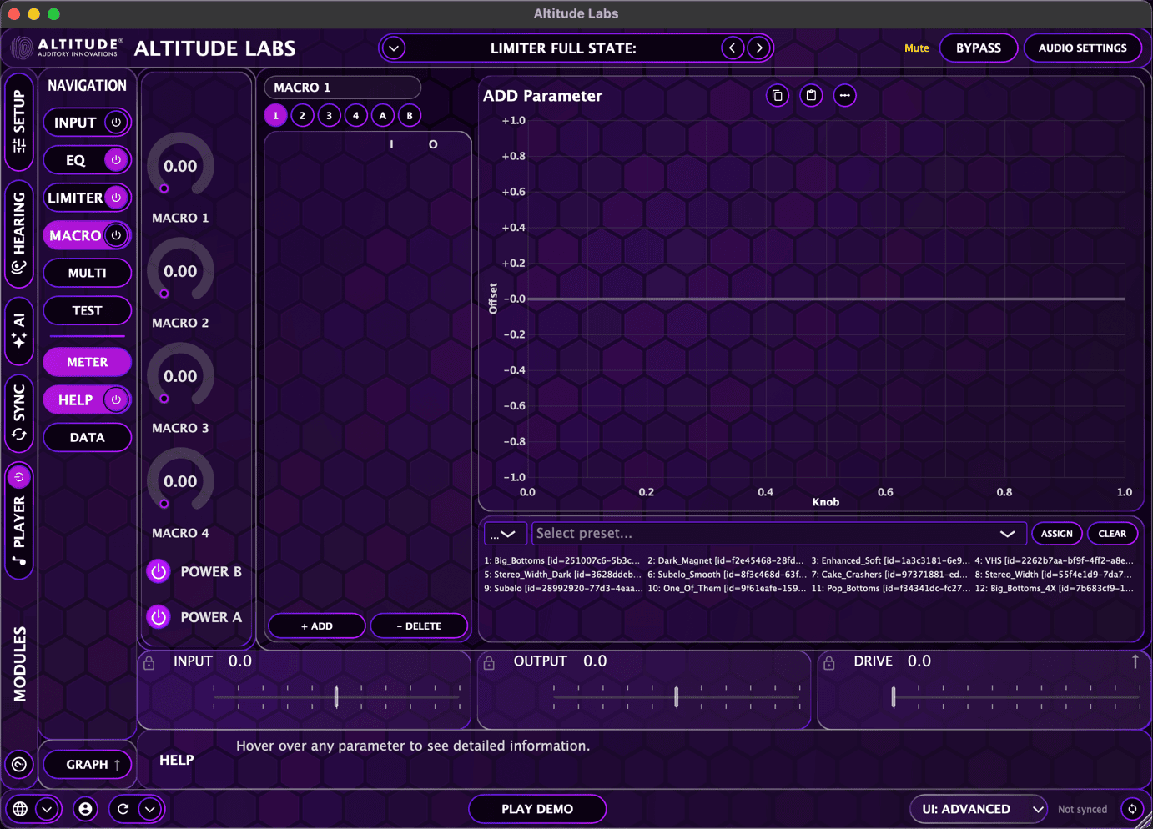The height and width of the screenshot is (829, 1153).
Task: Toggle the EQ module power switch
Action: click(x=116, y=160)
